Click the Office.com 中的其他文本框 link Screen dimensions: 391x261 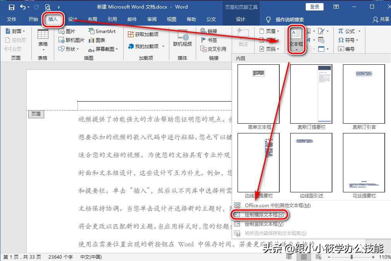[x=277, y=206]
